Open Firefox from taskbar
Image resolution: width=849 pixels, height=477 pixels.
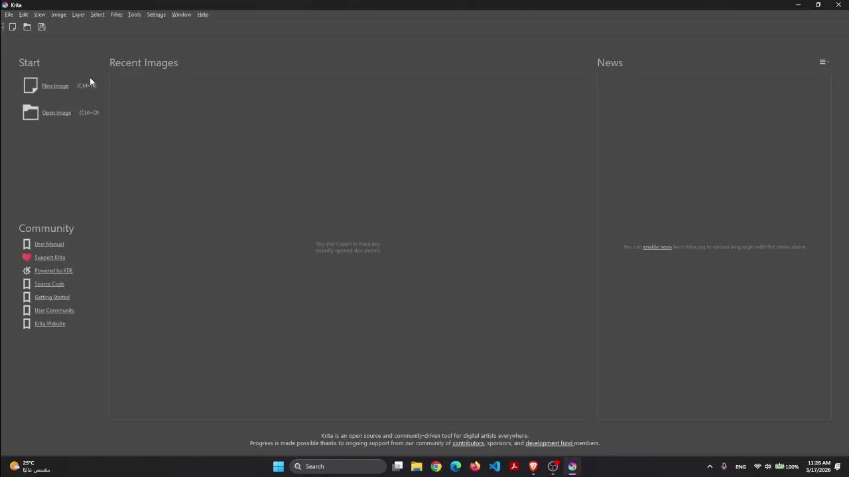pos(475,466)
